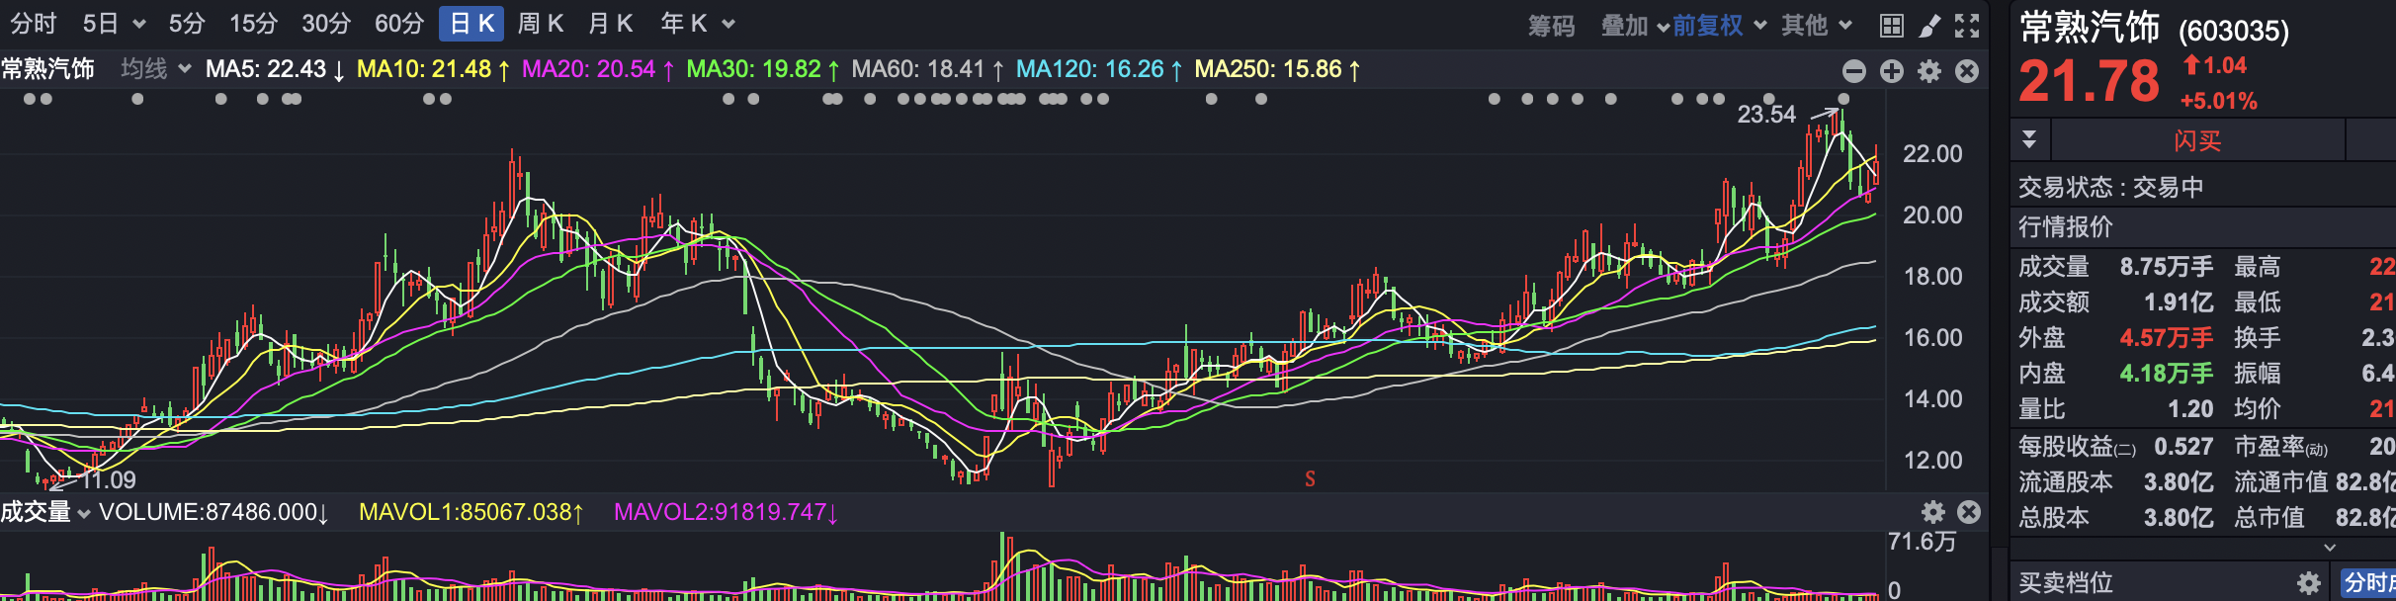Viewport: 2396px width, 601px height.
Task: Click the stock code (603035)
Action: tap(2234, 32)
